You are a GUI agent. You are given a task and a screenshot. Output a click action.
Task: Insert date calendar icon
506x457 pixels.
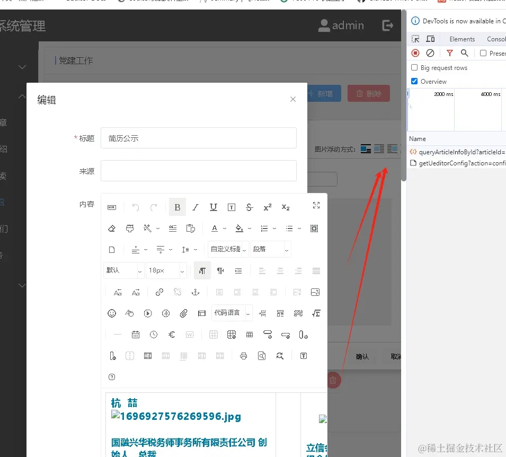point(136,335)
